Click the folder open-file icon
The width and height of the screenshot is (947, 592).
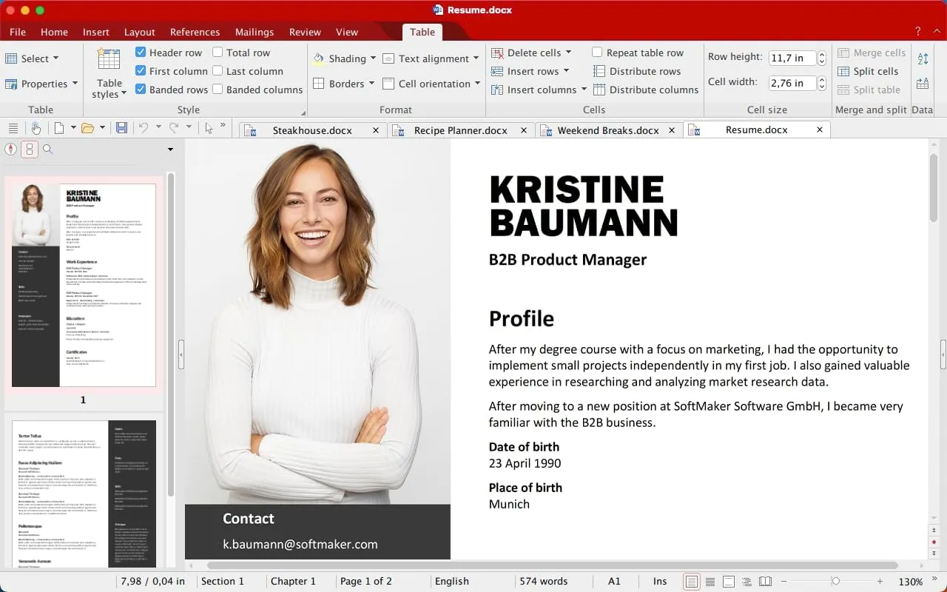click(87, 128)
